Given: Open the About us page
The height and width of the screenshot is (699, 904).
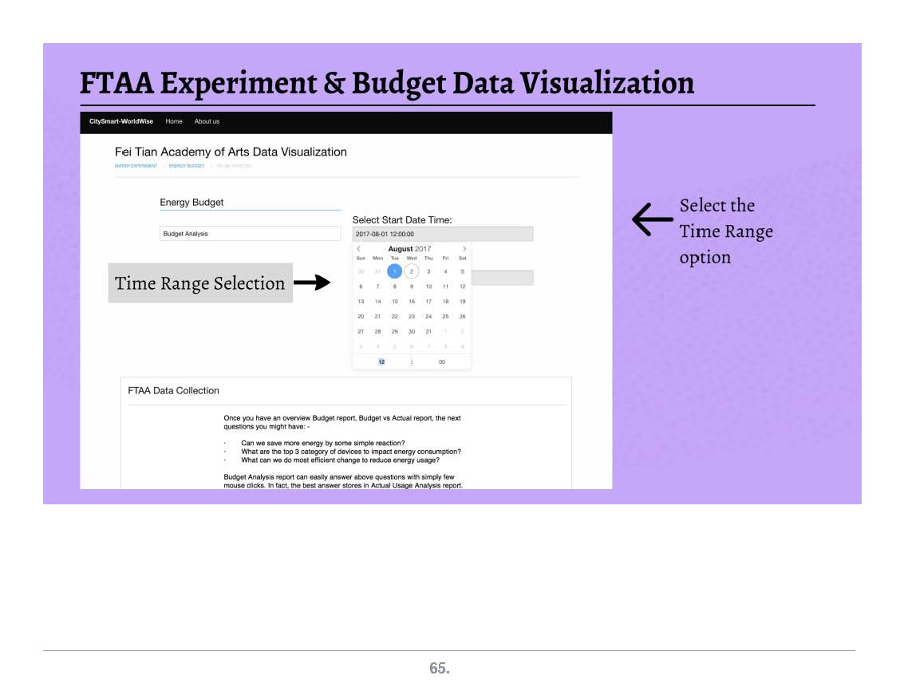Looking at the screenshot, I should (x=207, y=121).
